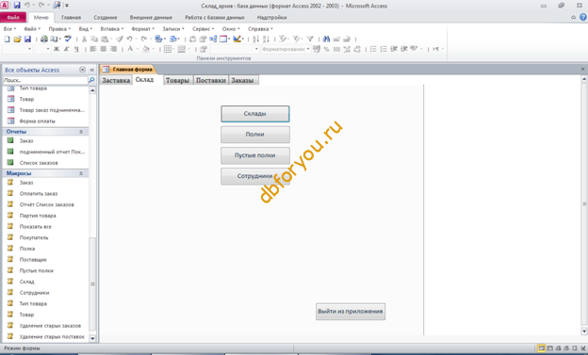The width and height of the screenshot is (588, 355).
Task: Click the Sort ascending icon
Action: pos(255,39)
